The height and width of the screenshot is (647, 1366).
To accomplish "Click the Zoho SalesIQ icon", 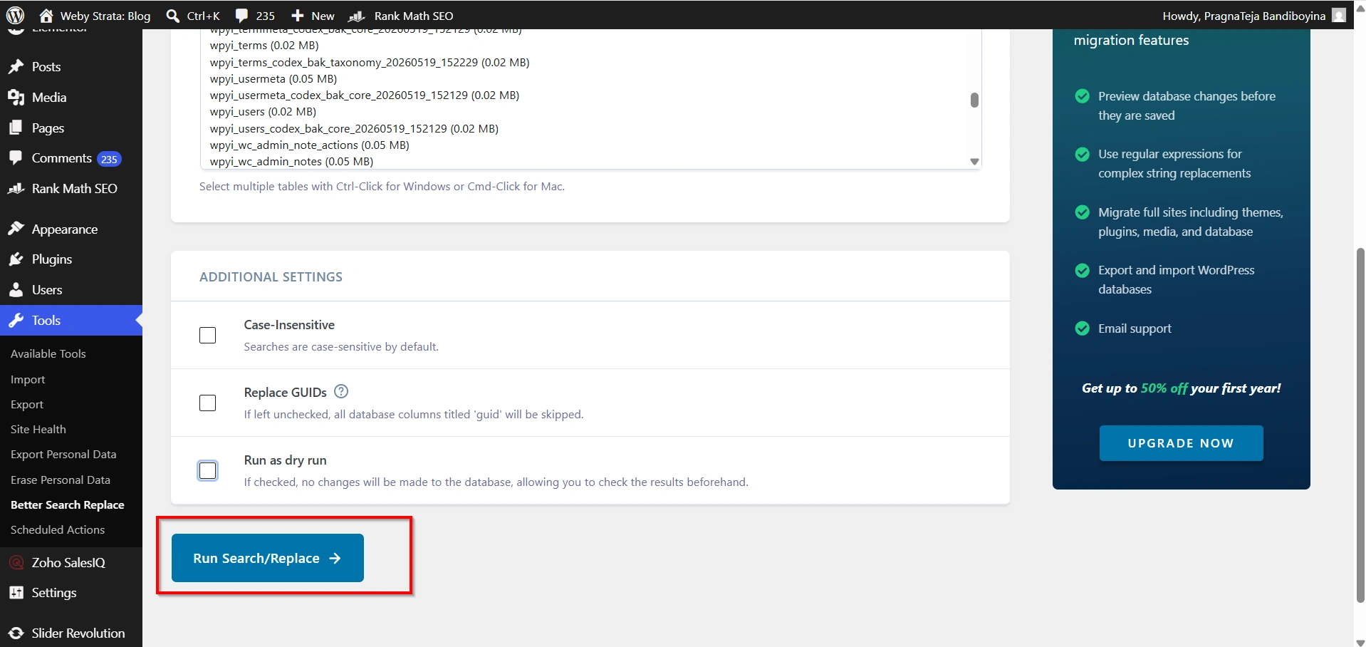I will point(16,562).
